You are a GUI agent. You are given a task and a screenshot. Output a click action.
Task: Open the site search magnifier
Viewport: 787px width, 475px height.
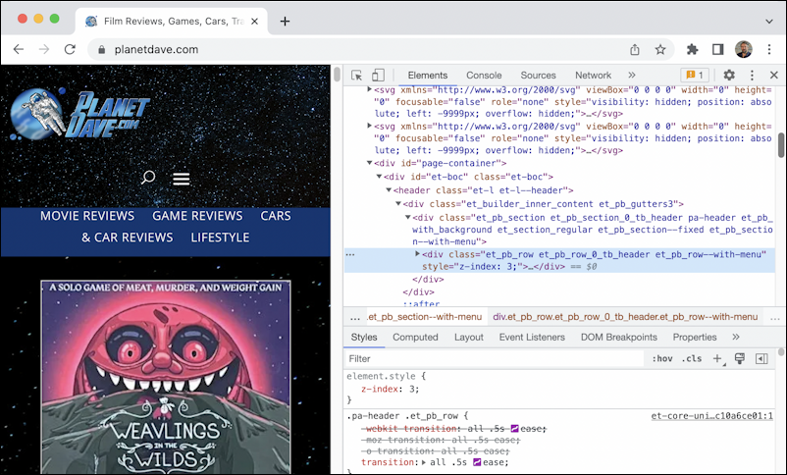[148, 178]
